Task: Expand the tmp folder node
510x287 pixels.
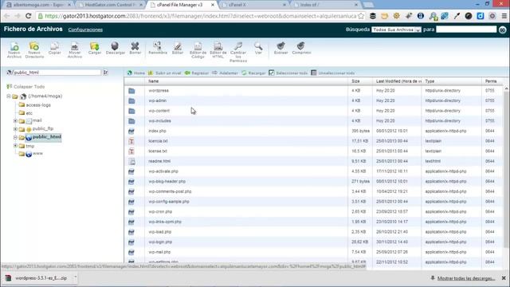Action: (15, 146)
